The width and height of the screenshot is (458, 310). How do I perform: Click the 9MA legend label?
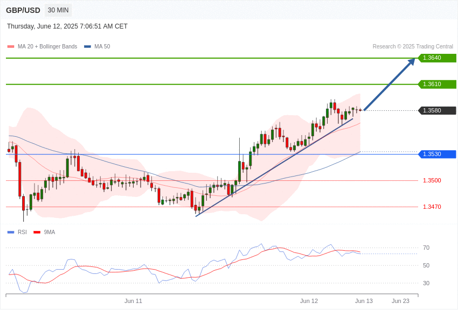coord(50,232)
